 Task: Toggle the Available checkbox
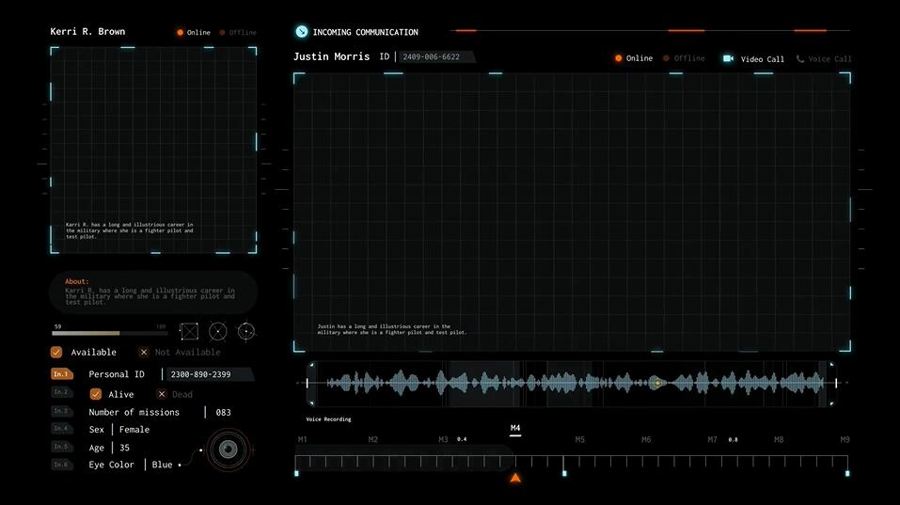pos(56,352)
